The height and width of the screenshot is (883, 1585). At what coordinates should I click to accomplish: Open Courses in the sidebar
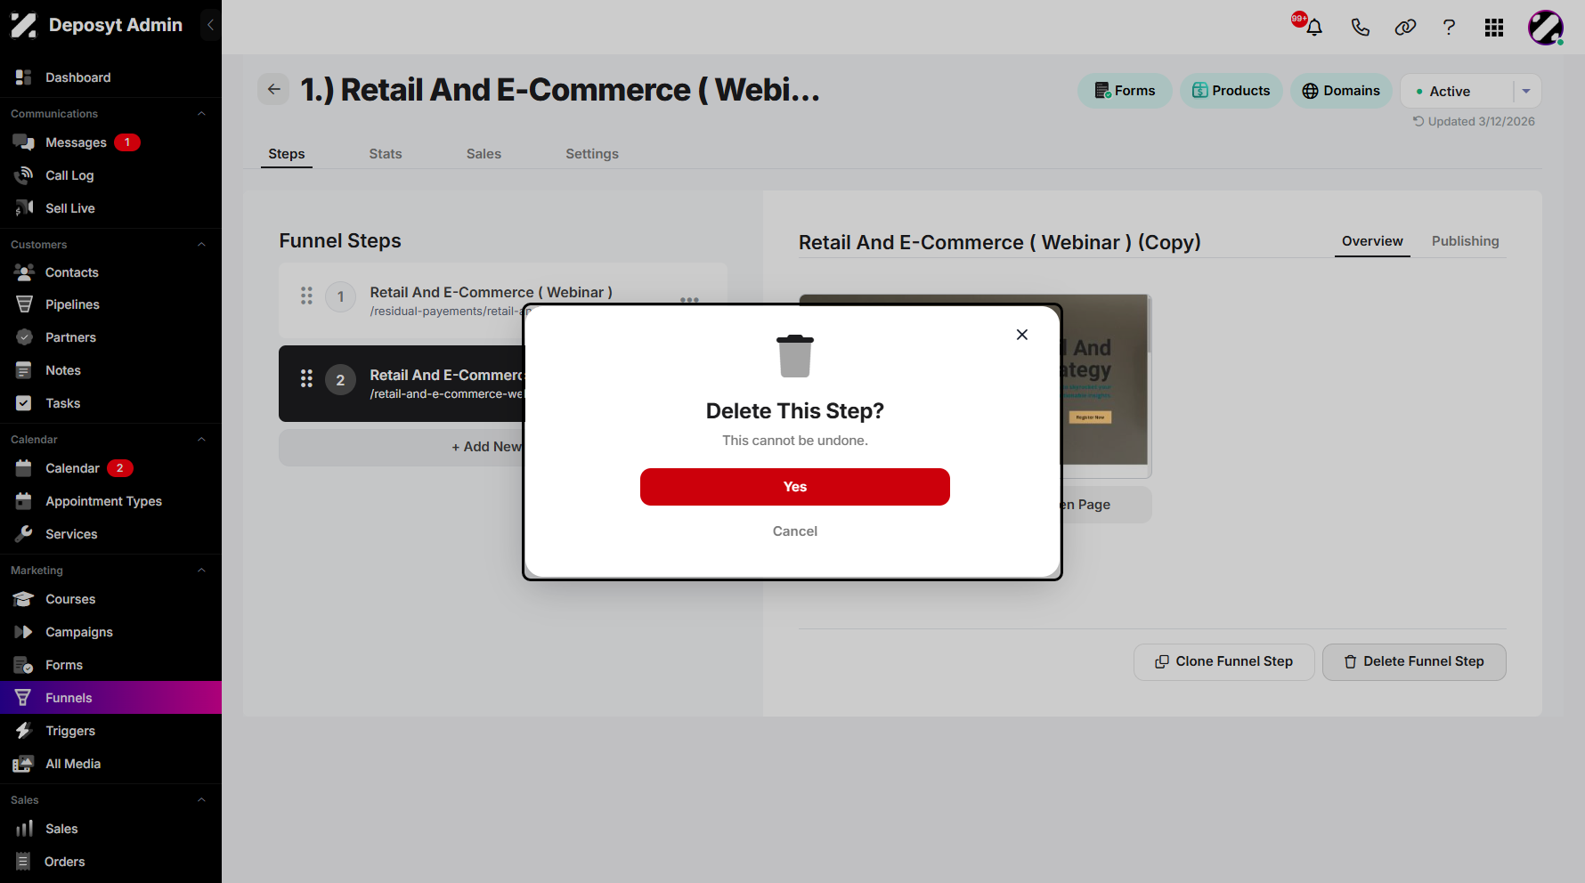coord(110,599)
